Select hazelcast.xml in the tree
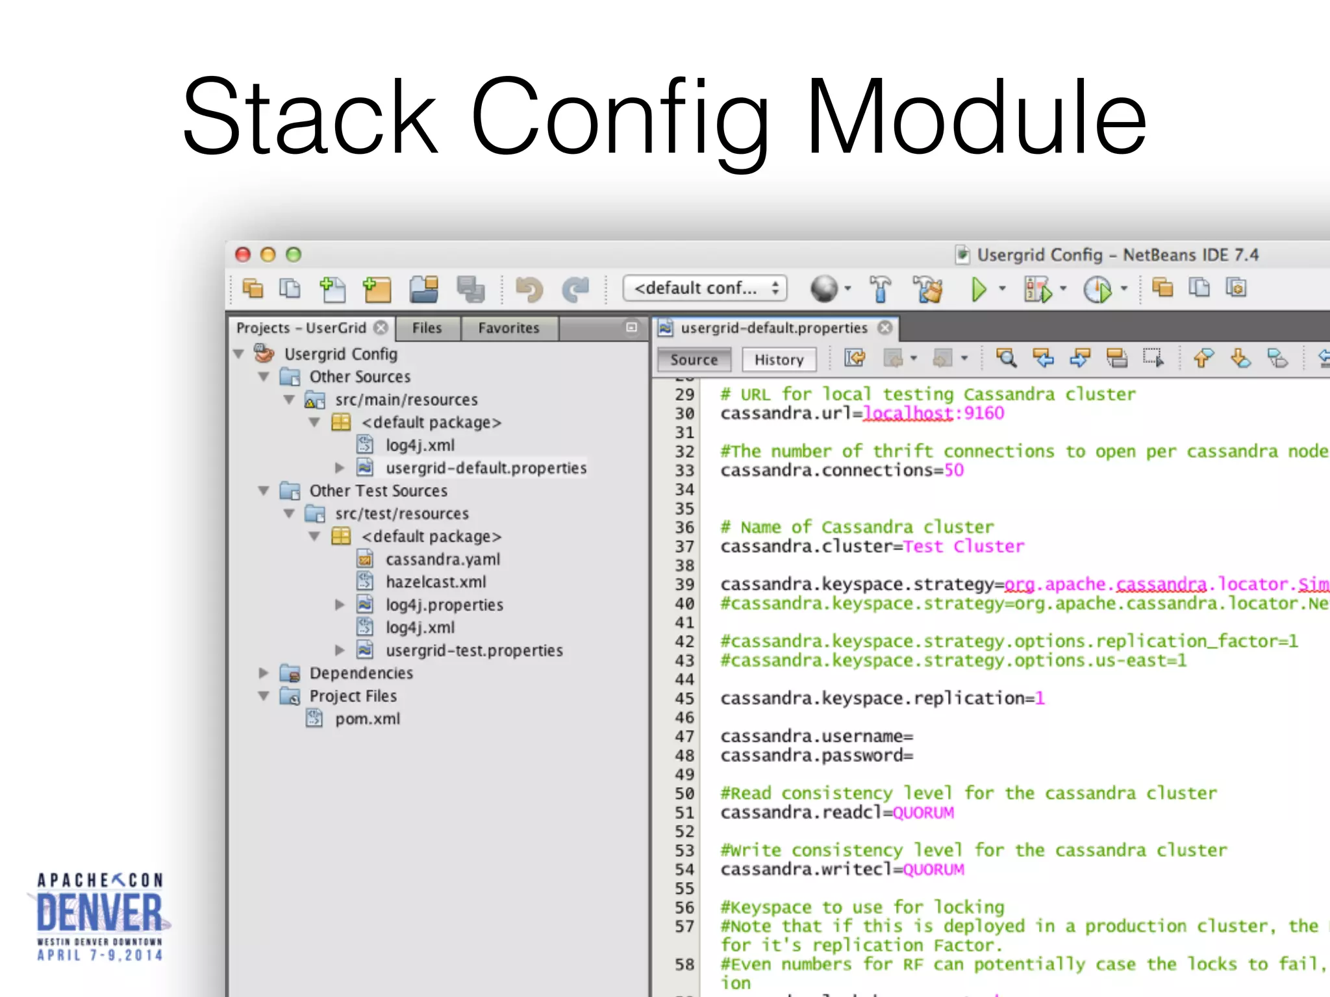 436,582
